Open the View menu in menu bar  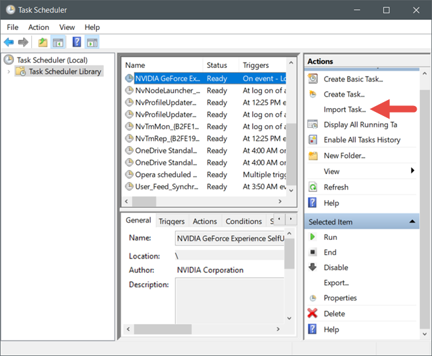[67, 27]
